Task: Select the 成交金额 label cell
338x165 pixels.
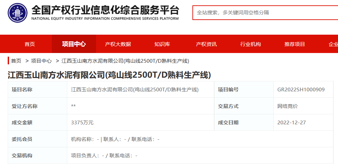Action: [37, 122]
